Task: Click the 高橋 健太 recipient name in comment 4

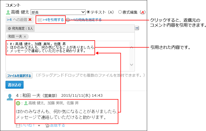Action: [36, 103]
